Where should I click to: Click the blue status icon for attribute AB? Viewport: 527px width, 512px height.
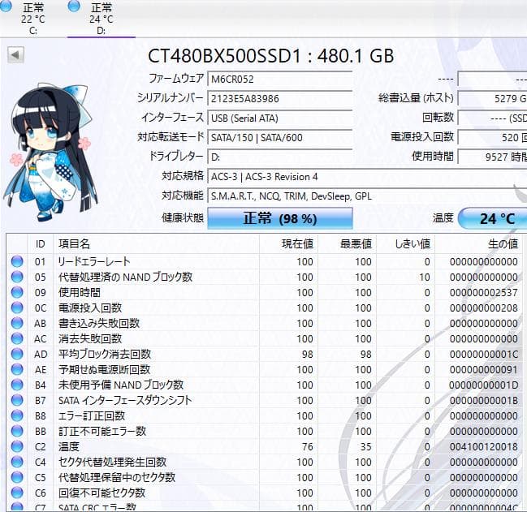click(17, 323)
